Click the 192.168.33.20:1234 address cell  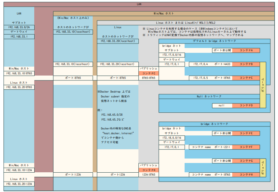point(19,184)
